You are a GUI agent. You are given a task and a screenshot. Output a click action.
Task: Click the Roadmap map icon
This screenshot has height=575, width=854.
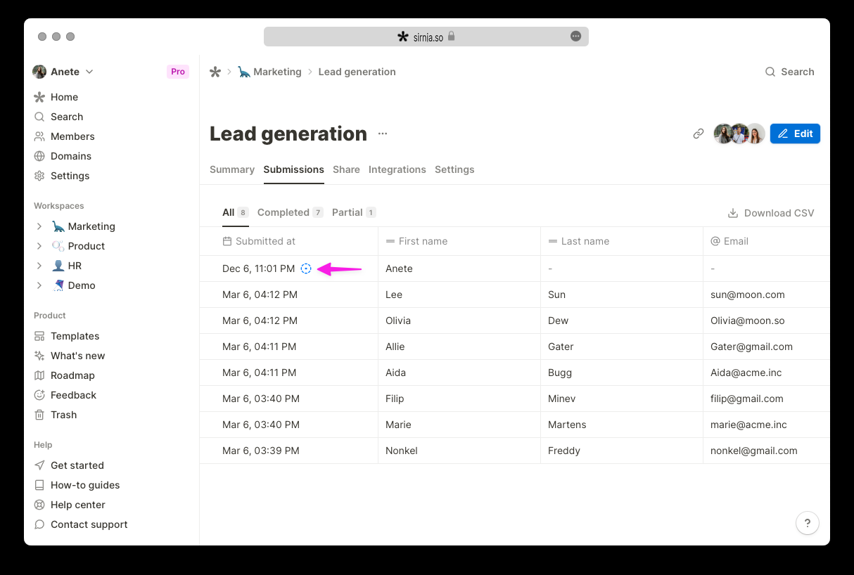pos(39,375)
